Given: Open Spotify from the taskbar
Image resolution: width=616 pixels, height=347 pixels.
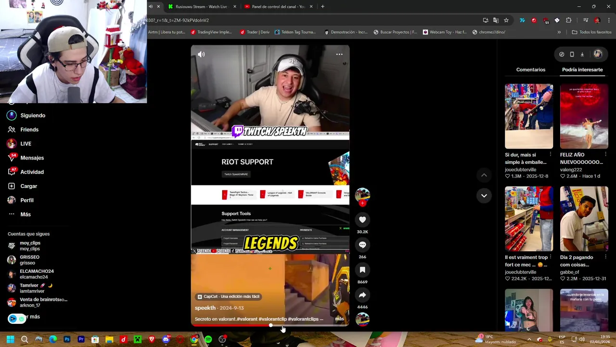Looking at the screenshot, I should pos(208,340).
